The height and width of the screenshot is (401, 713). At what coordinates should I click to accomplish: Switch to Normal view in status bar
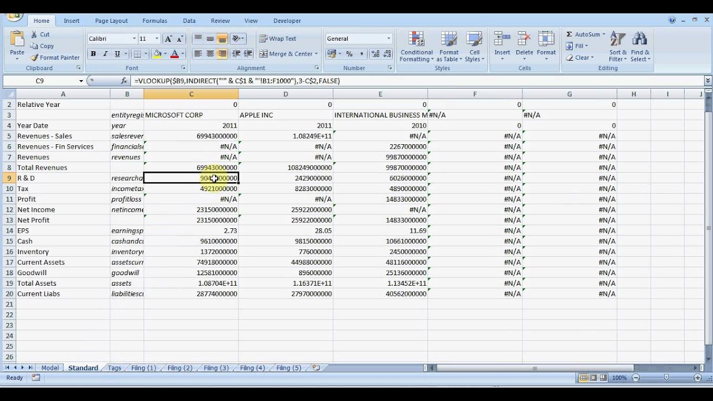pos(584,378)
